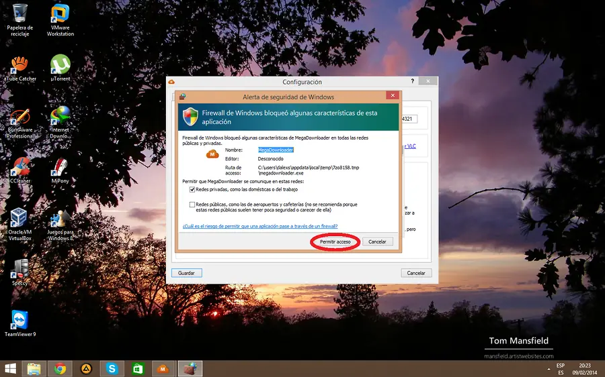This screenshot has width=605, height=377.
Task: Click the MegaDownloader name field
Action: point(276,150)
